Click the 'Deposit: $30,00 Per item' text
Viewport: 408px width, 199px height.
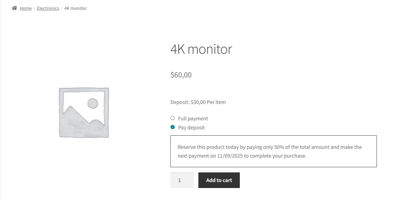click(198, 102)
